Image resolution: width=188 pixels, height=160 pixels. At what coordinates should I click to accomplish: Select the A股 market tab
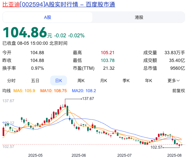tap(48, 18)
